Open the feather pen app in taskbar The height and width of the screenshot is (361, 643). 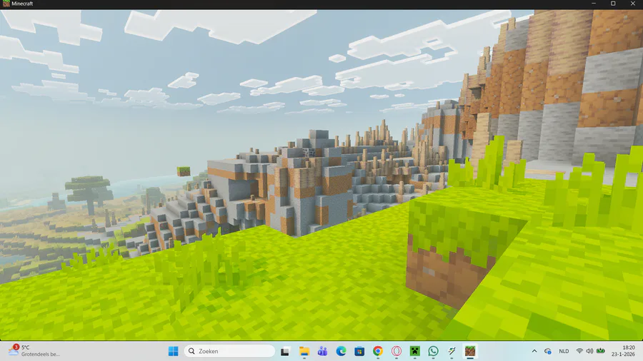(452, 351)
